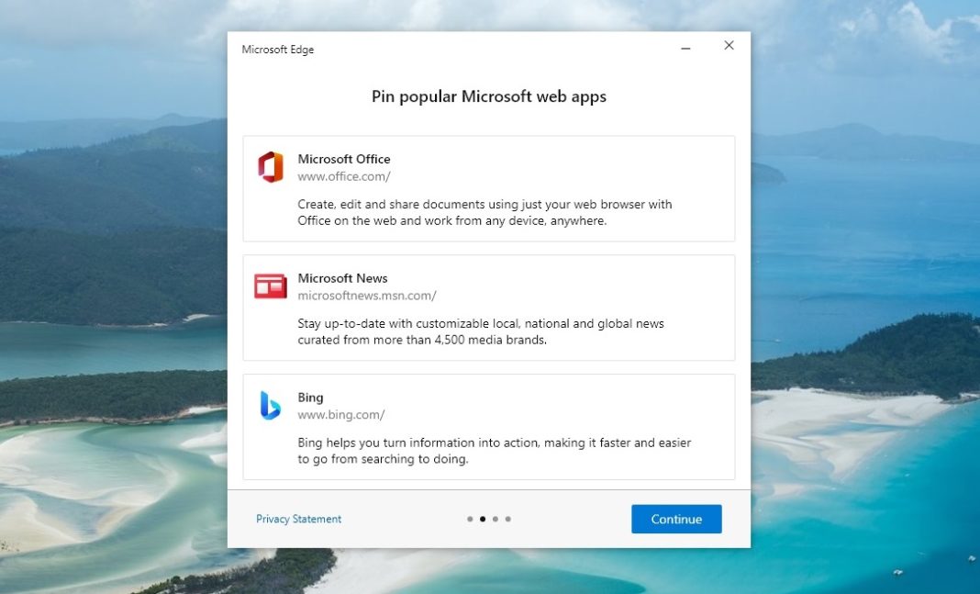Click the Microsoft News app icon
Viewport: 980px width, 594px height.
(x=271, y=286)
